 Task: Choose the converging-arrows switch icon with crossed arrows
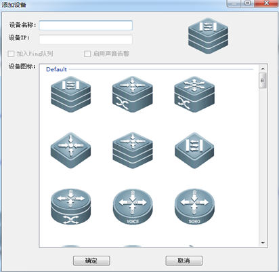(133, 94)
